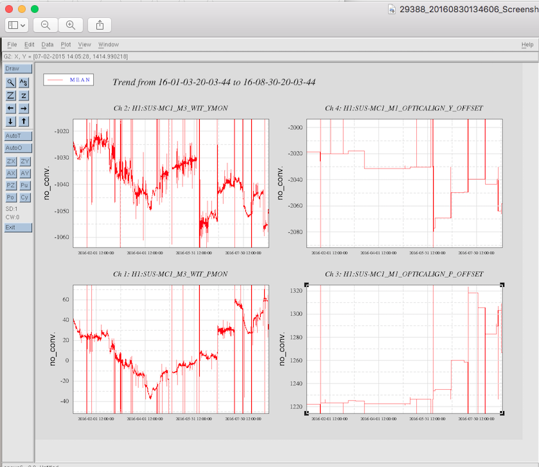Viewport: 539px width, 467px height.
Task: Select the magnifier zoom tool
Action: pyautogui.click(x=11, y=82)
